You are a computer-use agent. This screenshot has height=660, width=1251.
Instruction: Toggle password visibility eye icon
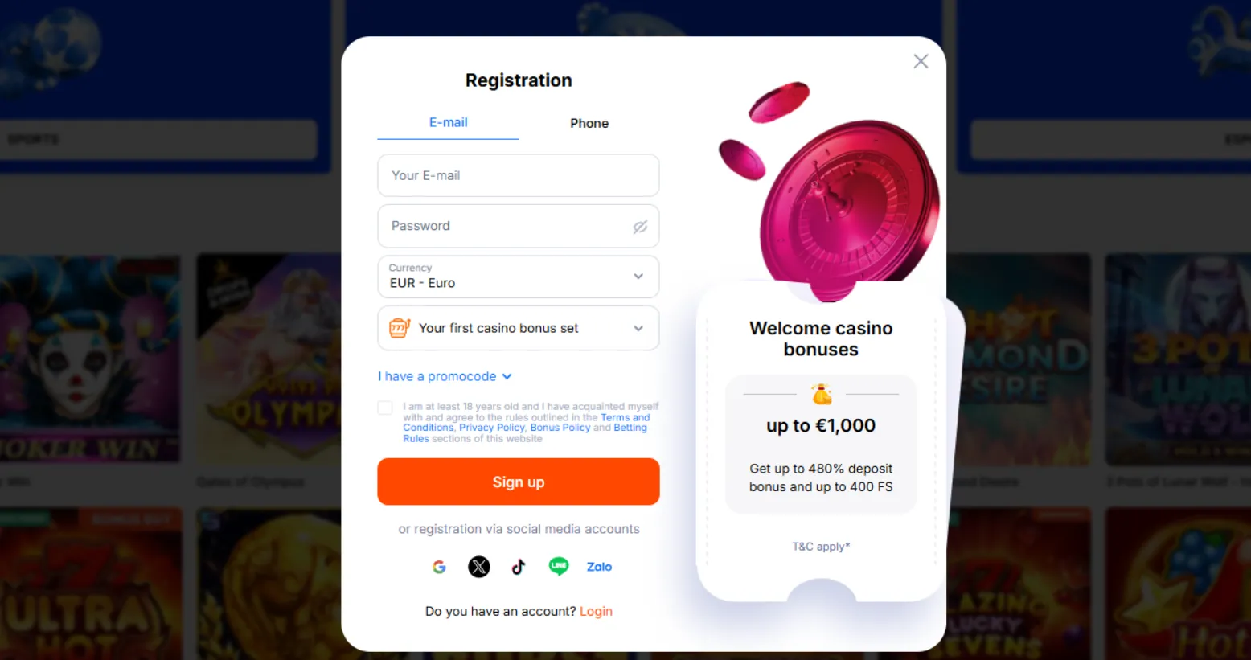(640, 227)
